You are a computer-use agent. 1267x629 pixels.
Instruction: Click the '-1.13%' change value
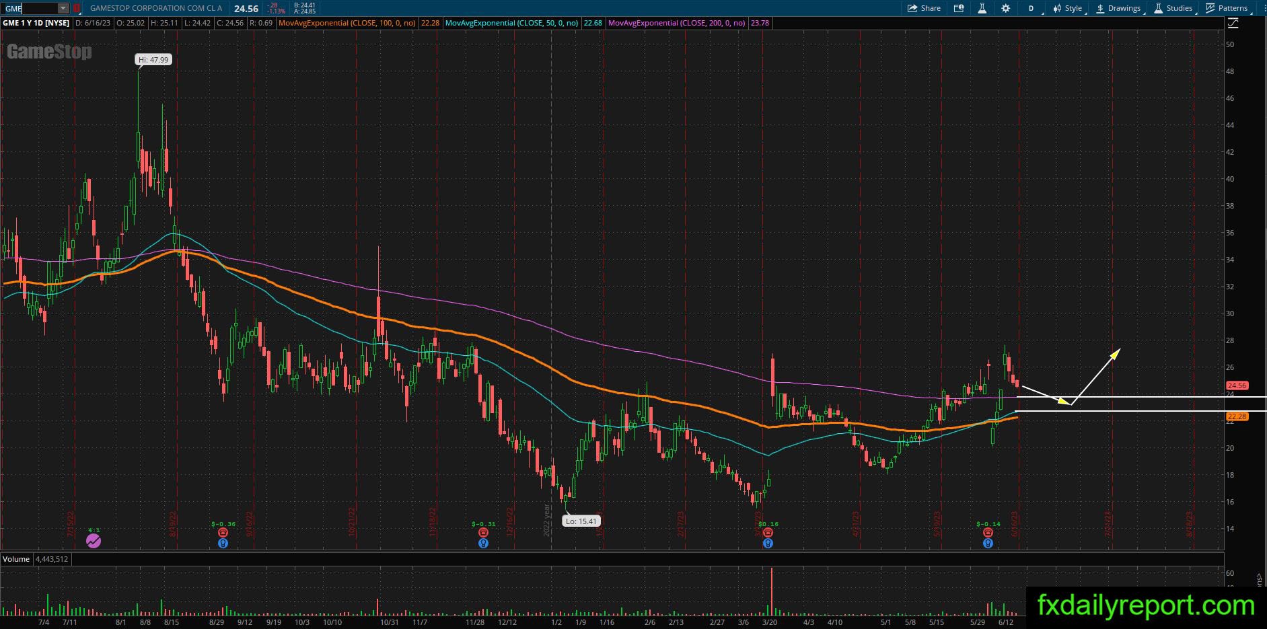[x=276, y=11]
